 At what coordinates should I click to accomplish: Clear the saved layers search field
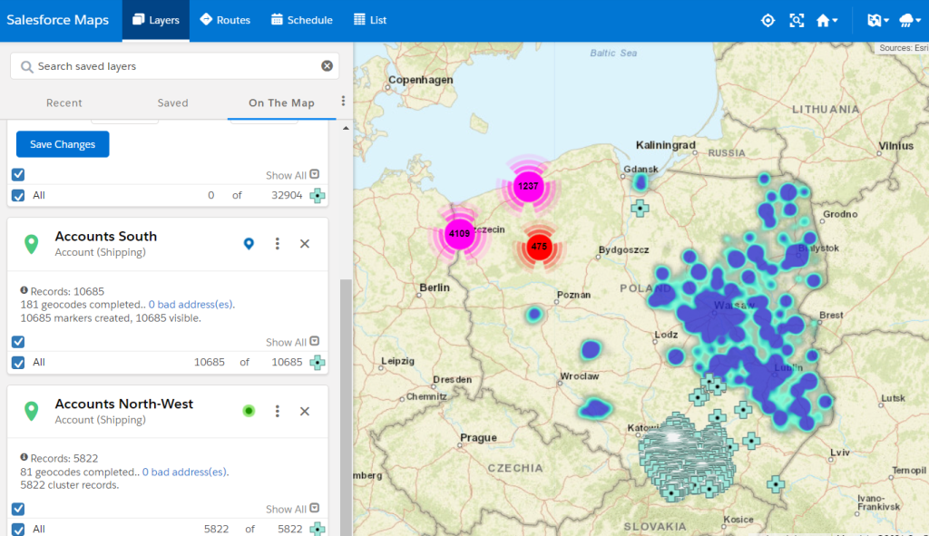pyautogui.click(x=327, y=65)
